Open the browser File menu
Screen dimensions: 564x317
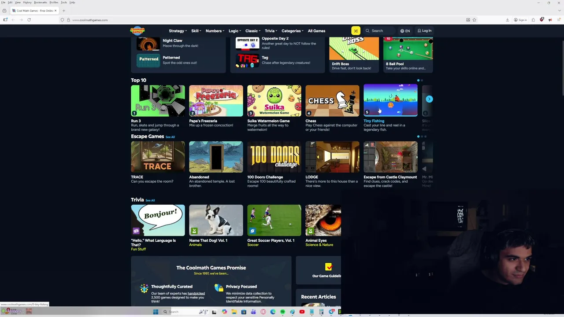(3, 2)
